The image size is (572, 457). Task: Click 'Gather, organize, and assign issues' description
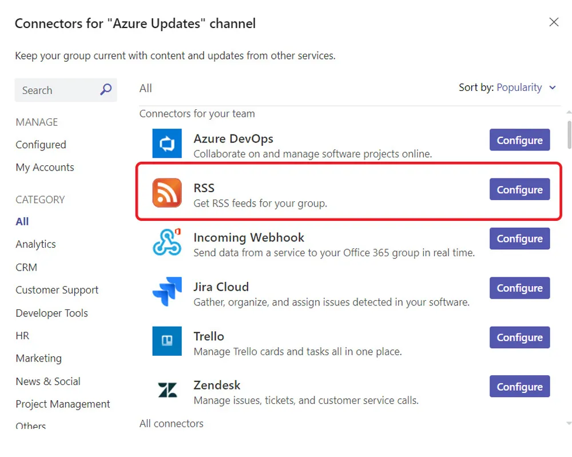coord(331,303)
